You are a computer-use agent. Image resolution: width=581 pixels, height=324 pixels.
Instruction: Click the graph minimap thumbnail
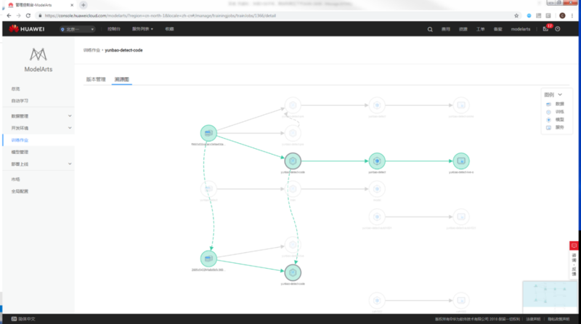(x=550, y=297)
